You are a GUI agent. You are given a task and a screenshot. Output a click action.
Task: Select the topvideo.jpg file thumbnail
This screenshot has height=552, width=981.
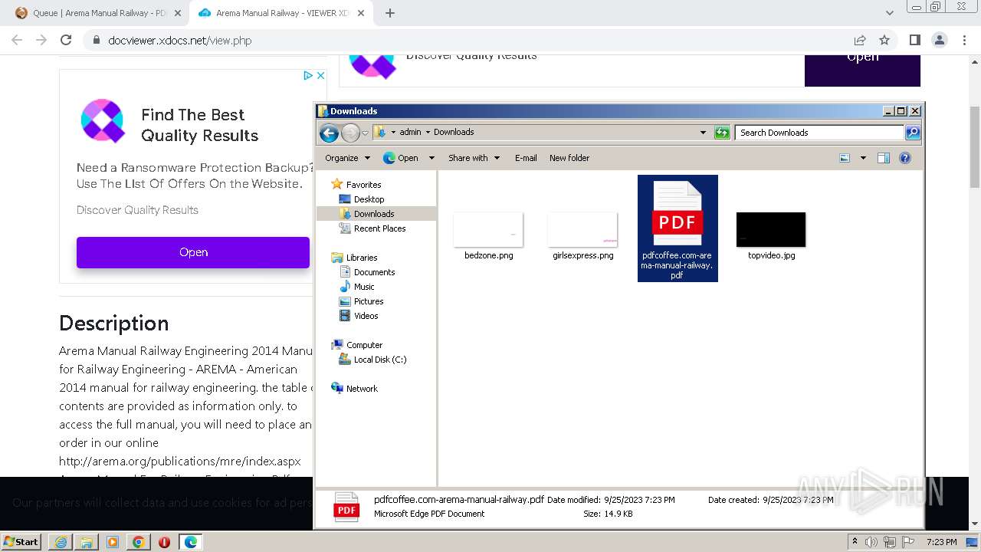[771, 230]
